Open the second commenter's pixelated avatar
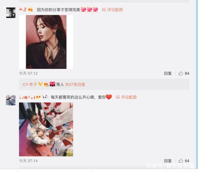The height and width of the screenshot is (172, 198). click(x=11, y=100)
